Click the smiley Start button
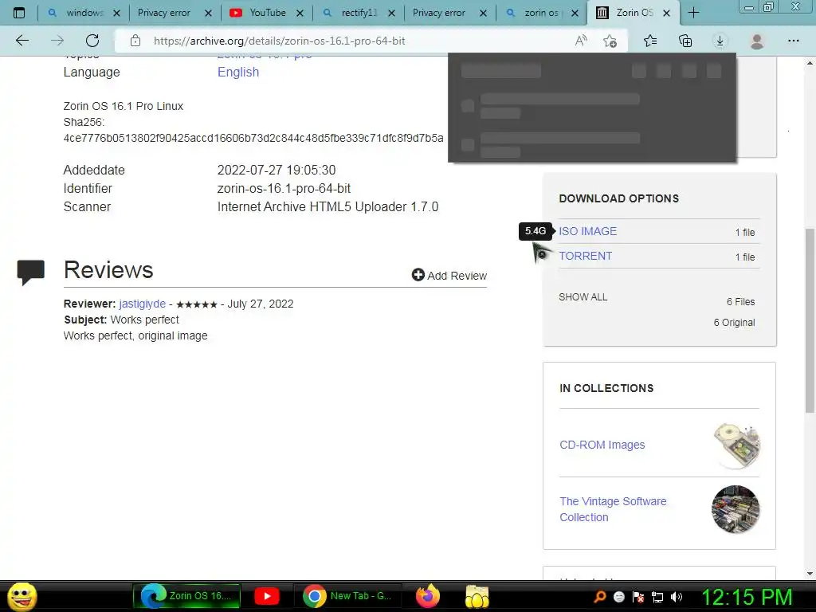816x612 pixels. [22, 596]
